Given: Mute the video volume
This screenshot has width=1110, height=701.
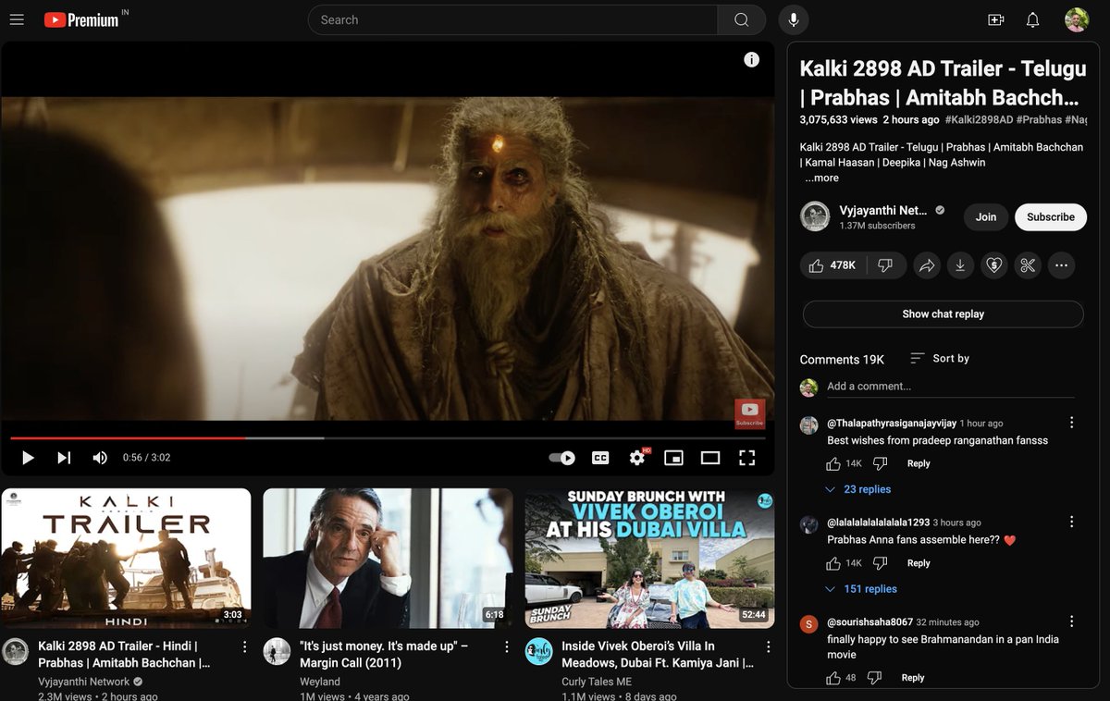Looking at the screenshot, I should (100, 457).
